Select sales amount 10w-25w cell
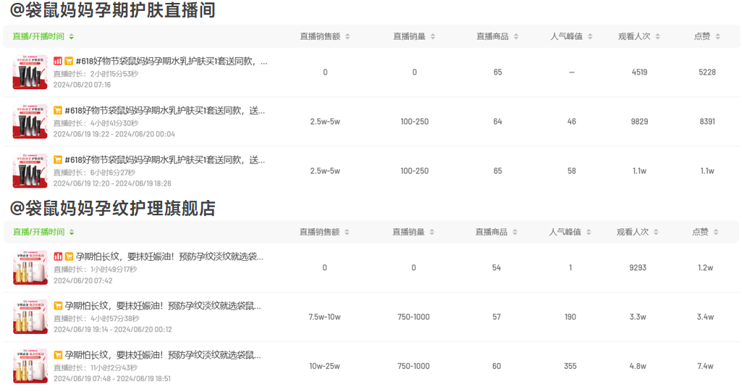Image resolution: width=742 pixels, height=392 pixels. (324, 367)
